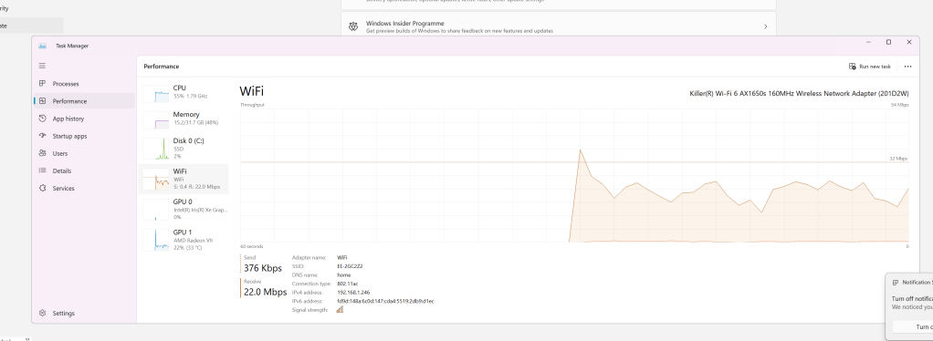
Task: Select Performance in the sidebar
Action: pyautogui.click(x=84, y=101)
